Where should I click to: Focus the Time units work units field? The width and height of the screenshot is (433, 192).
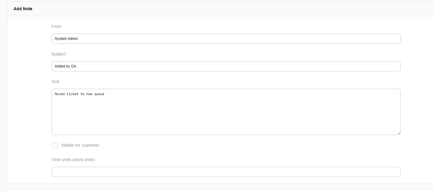(x=226, y=172)
